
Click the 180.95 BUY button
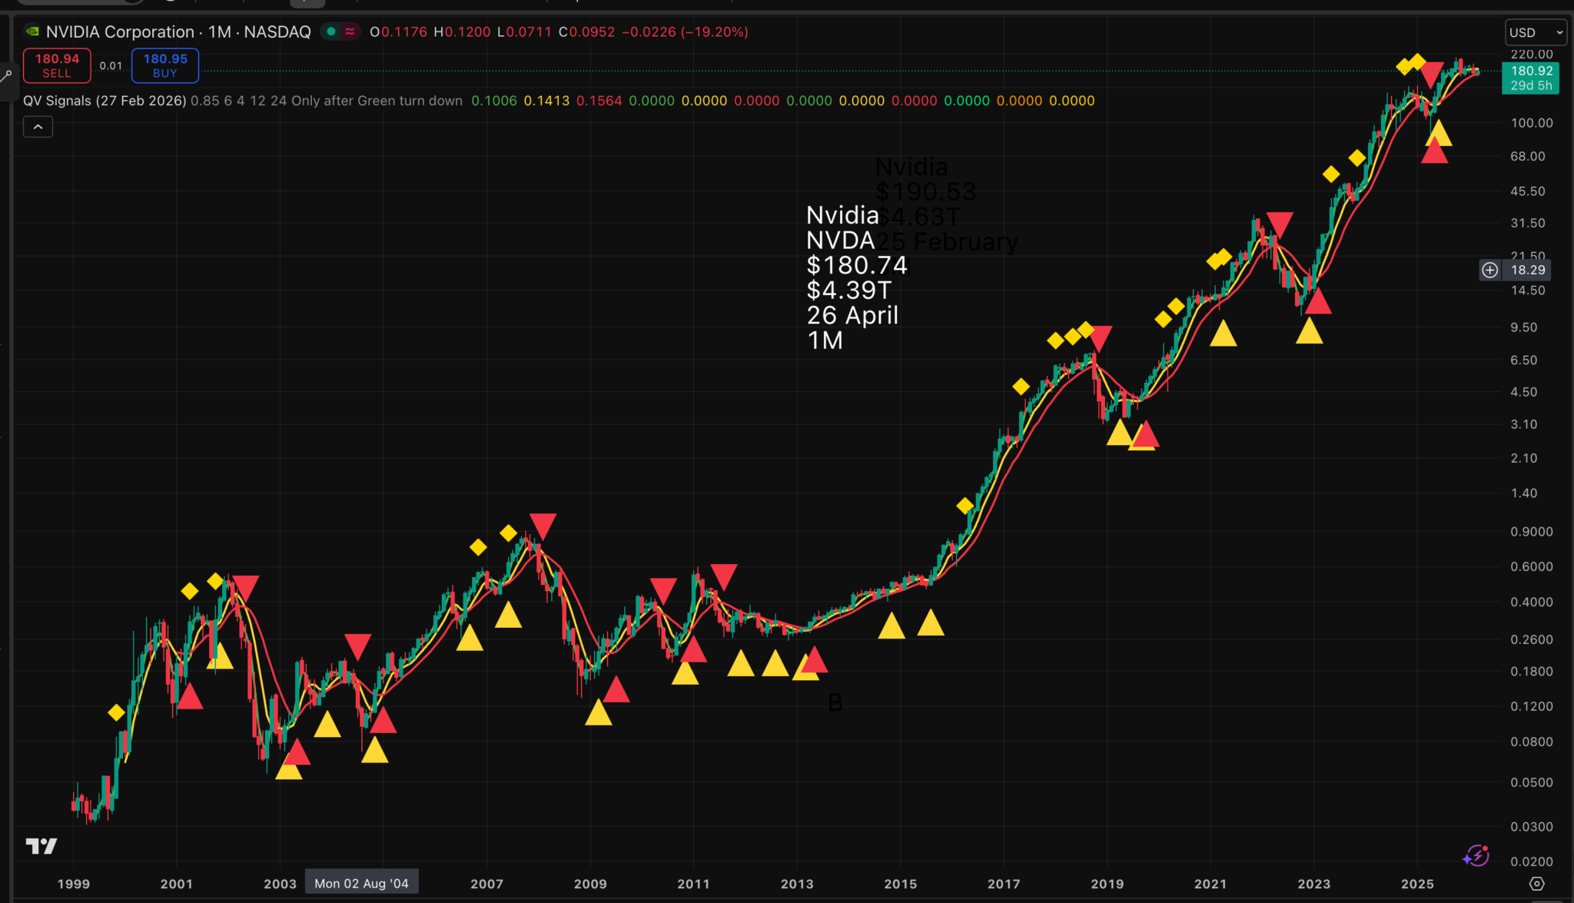165,65
